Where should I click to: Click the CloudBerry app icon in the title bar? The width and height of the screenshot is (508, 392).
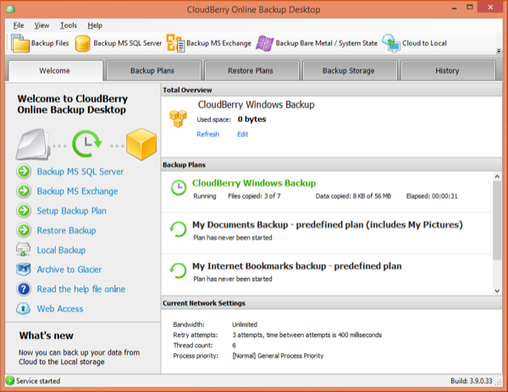tap(10, 8)
